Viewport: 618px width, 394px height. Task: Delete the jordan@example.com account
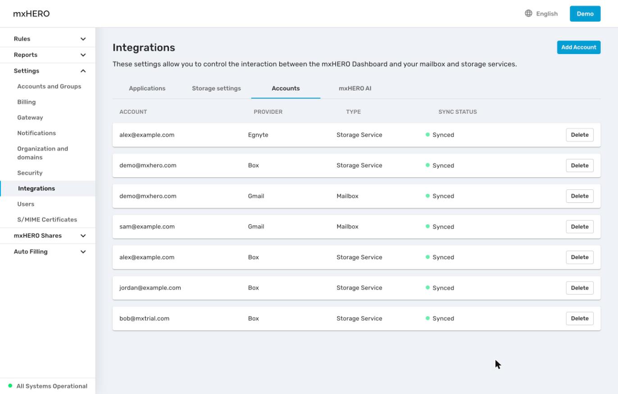(x=580, y=288)
